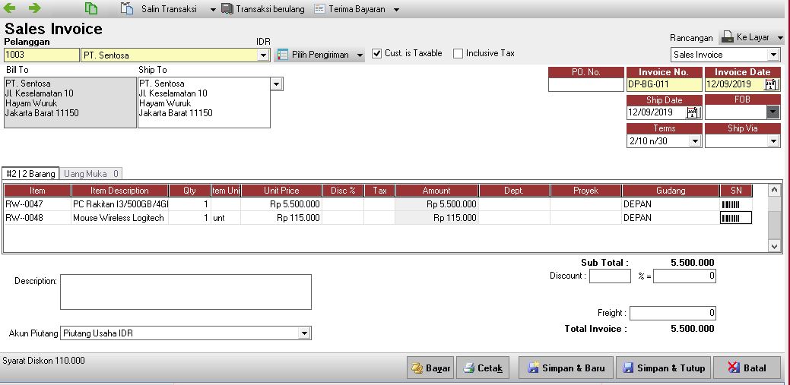Open Ship Date calendar picker
This screenshot has width=790, height=385.
pyautogui.click(x=693, y=112)
